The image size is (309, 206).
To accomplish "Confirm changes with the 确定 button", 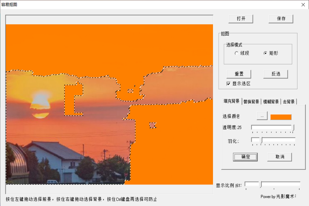I will pyautogui.click(x=245, y=157).
